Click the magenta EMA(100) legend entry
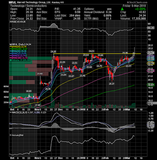The width and height of the screenshot is (157, 160). coord(18,58)
